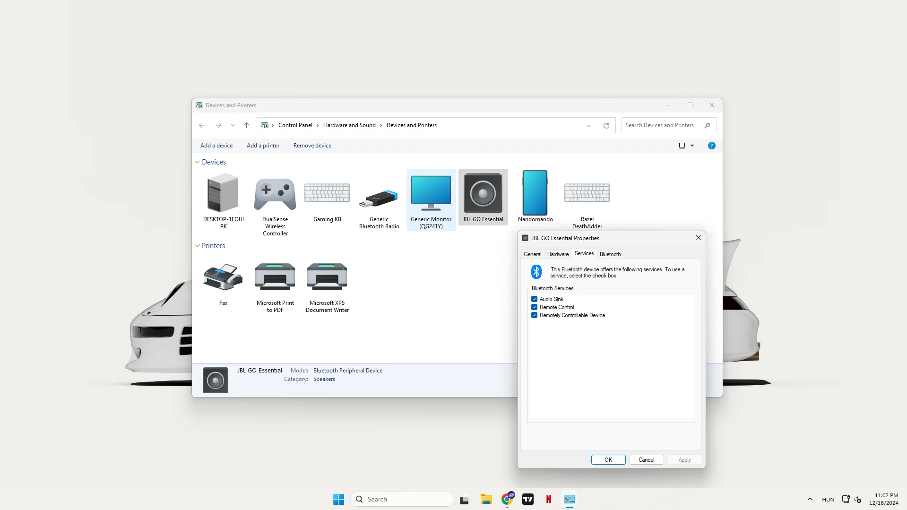
Task: Click Add a printer command
Action: [263, 146]
